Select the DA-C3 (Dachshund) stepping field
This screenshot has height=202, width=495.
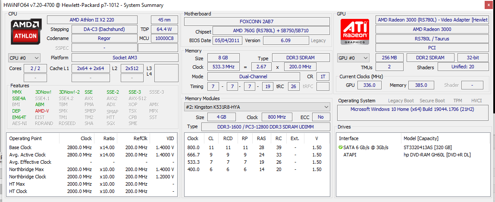(x=104, y=29)
